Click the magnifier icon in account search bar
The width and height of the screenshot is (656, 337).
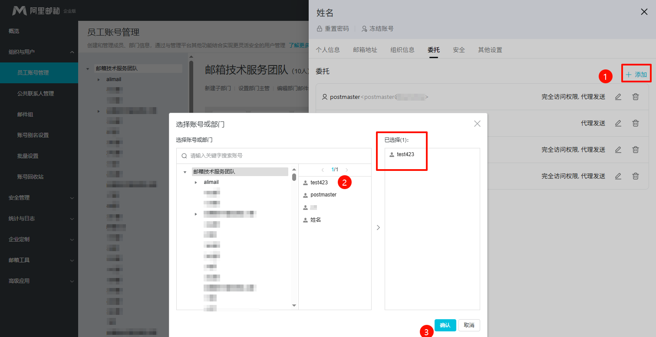click(x=183, y=155)
